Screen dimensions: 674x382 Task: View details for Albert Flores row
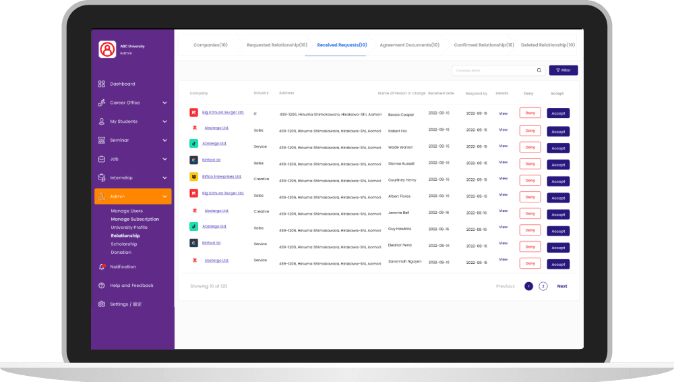[503, 194]
